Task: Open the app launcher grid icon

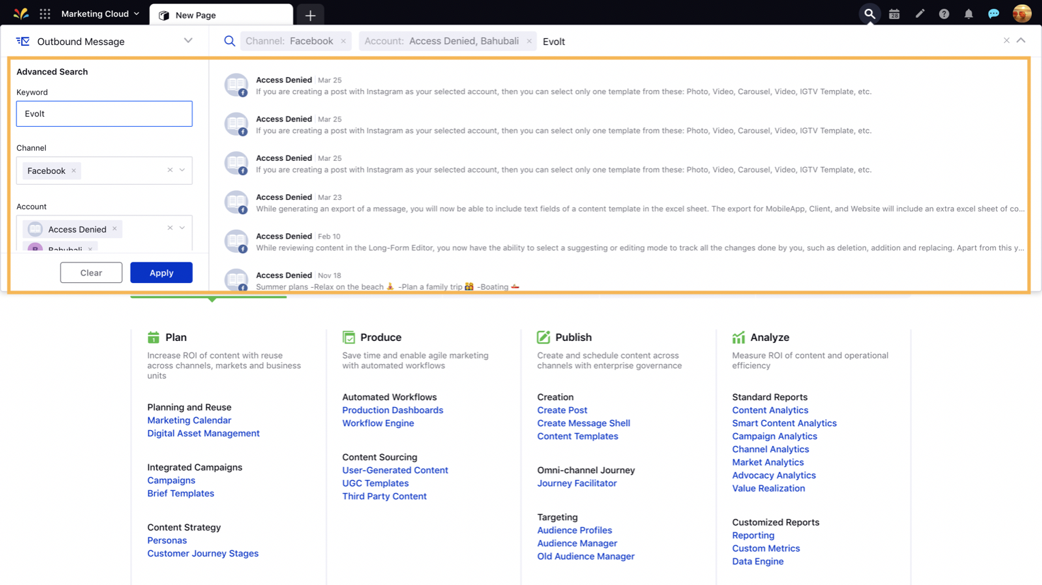Action: pos(45,14)
